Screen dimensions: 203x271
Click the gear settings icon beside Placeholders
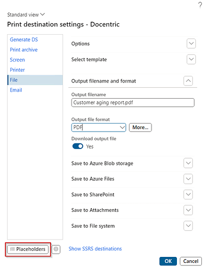(56, 249)
